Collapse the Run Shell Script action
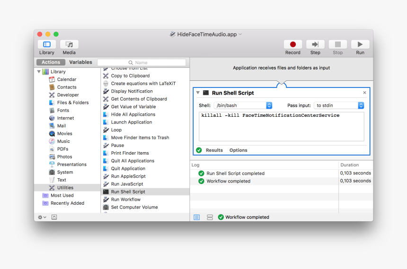This screenshot has width=407, height=269. [198, 93]
